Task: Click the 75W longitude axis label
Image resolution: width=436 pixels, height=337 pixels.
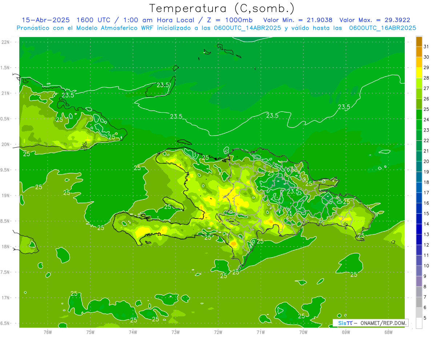Action: (x=90, y=332)
